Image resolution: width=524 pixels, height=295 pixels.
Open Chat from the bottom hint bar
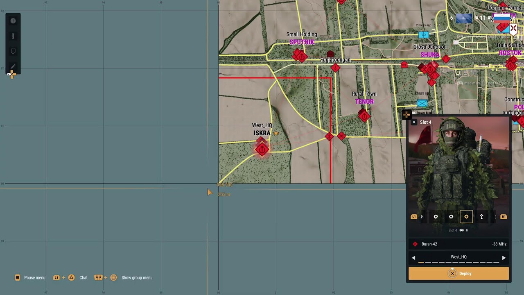[70, 278]
